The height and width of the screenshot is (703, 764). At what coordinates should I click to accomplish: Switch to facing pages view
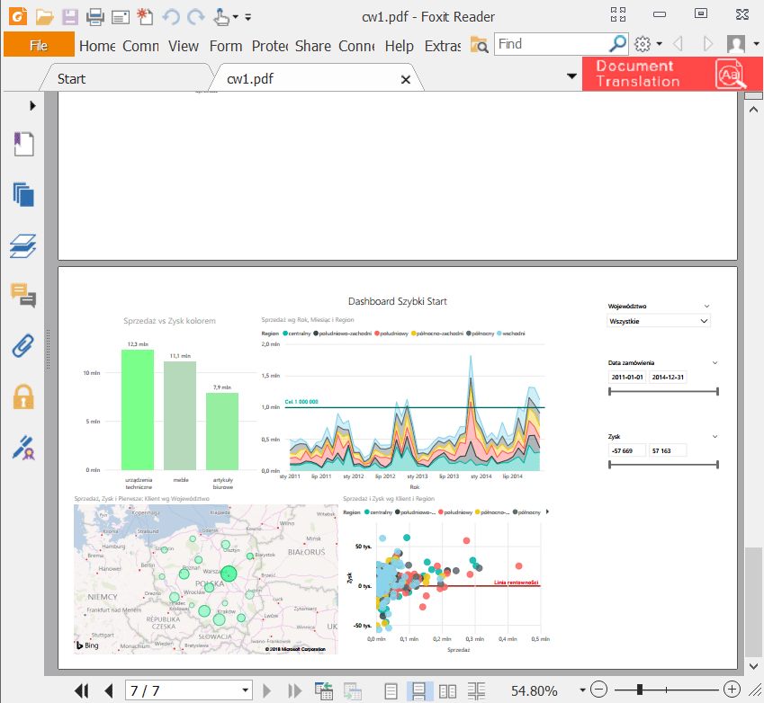(447, 690)
